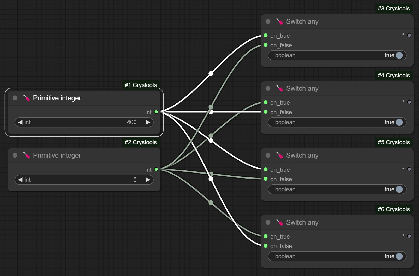Collapse the #5 Switch any node dot

(x=268, y=155)
